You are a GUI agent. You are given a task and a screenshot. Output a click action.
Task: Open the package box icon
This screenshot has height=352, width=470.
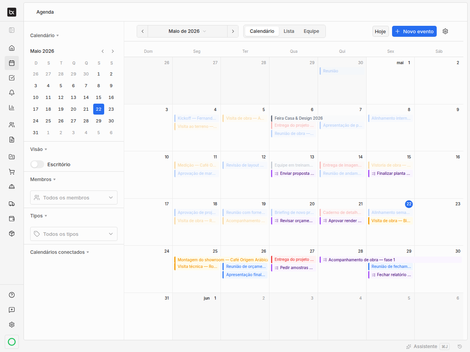[12, 233]
